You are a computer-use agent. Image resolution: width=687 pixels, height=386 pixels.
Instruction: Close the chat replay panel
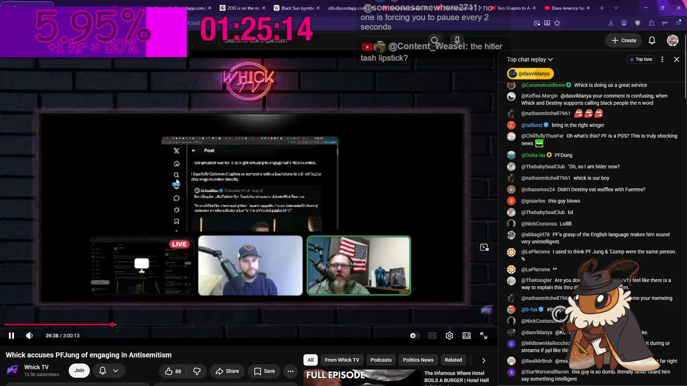click(x=676, y=60)
